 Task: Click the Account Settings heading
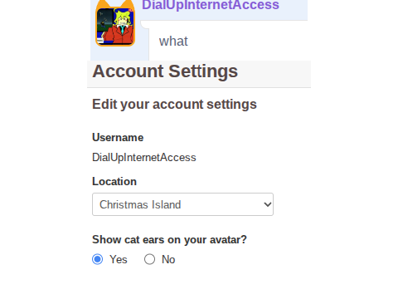point(165,71)
